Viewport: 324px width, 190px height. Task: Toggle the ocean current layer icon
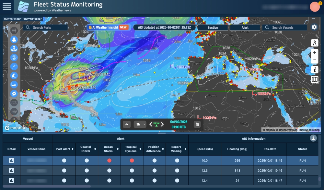click(14, 103)
